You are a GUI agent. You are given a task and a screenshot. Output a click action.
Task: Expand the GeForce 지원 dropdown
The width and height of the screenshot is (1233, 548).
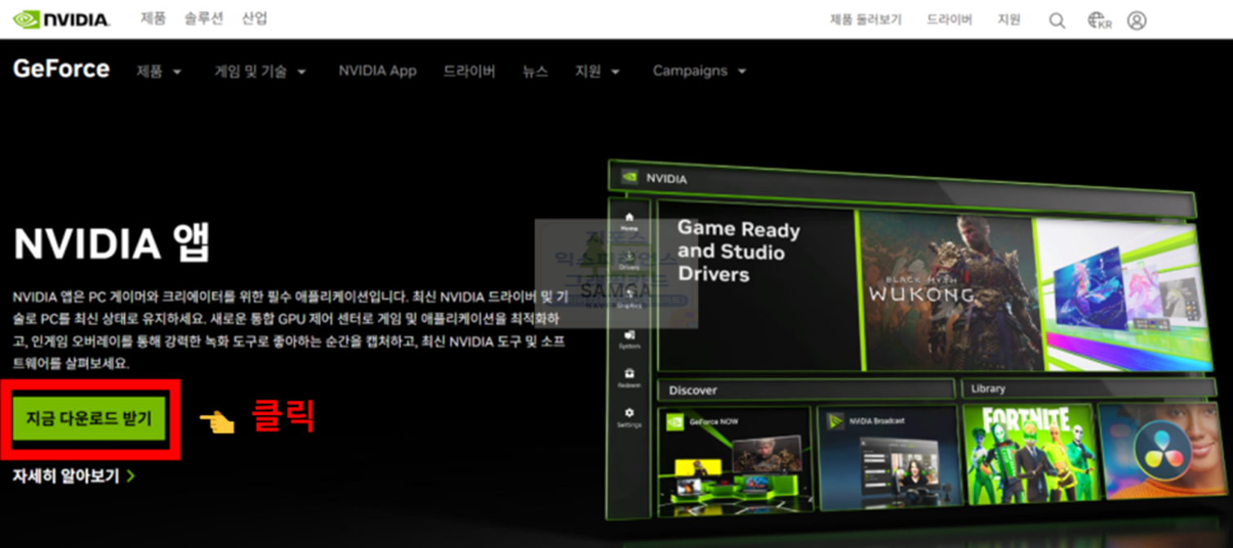(x=597, y=71)
